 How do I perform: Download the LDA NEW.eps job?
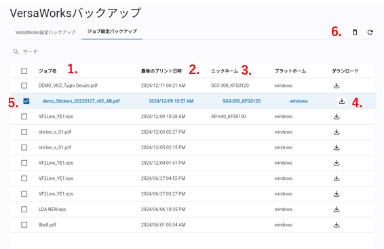337,210
